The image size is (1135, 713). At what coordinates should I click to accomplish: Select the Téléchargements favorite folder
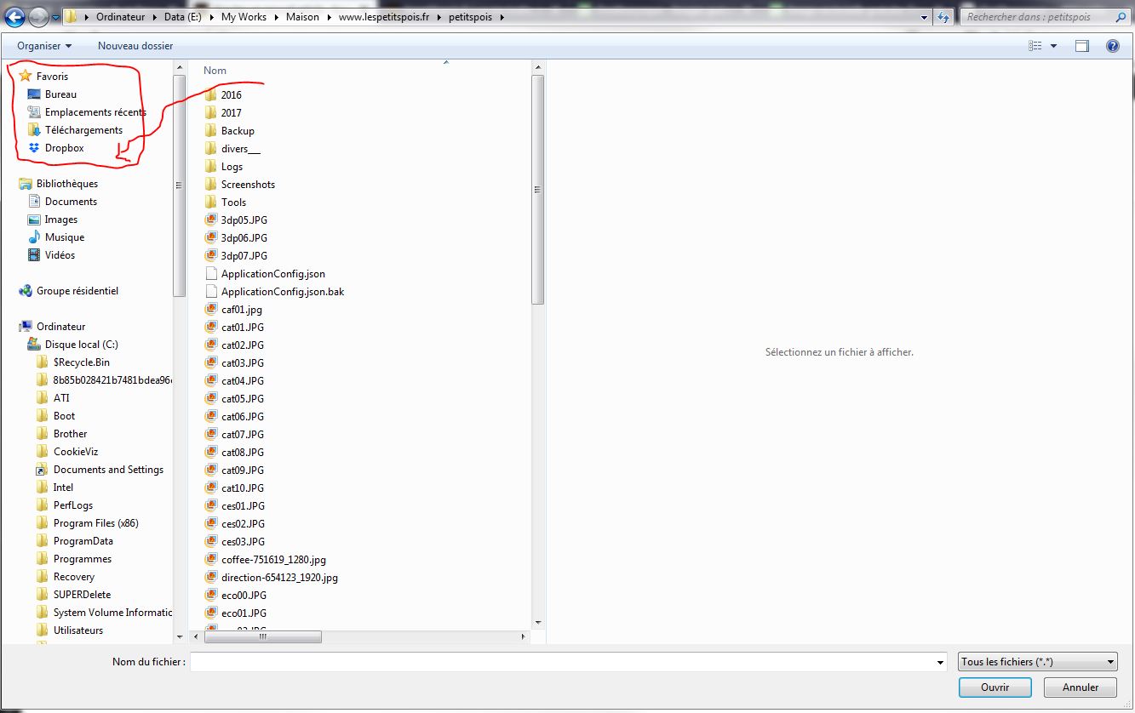click(83, 130)
